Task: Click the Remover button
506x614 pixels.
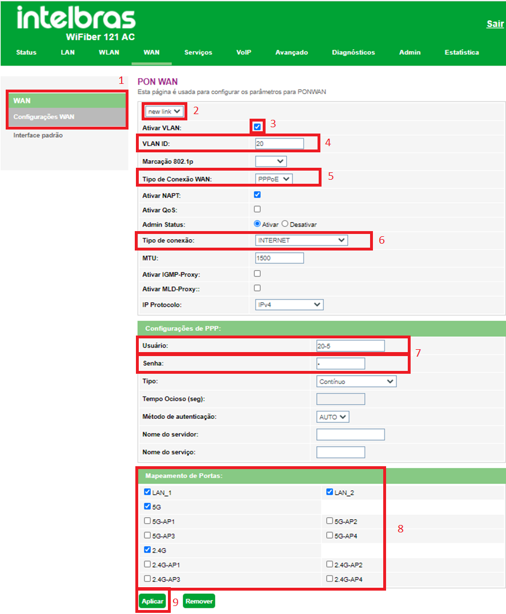Action: [199, 601]
